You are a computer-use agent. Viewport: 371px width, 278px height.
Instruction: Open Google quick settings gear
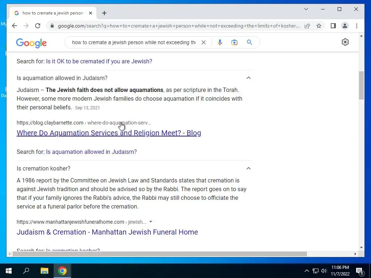(x=345, y=42)
